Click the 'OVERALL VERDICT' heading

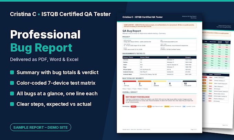130,92
